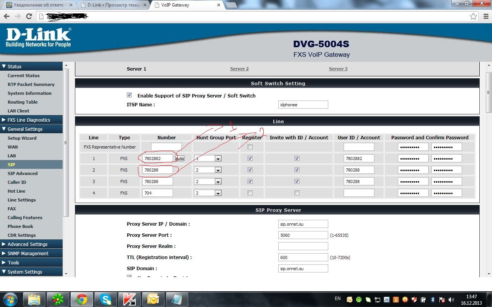Click the ITSP Name input field

pos(303,105)
